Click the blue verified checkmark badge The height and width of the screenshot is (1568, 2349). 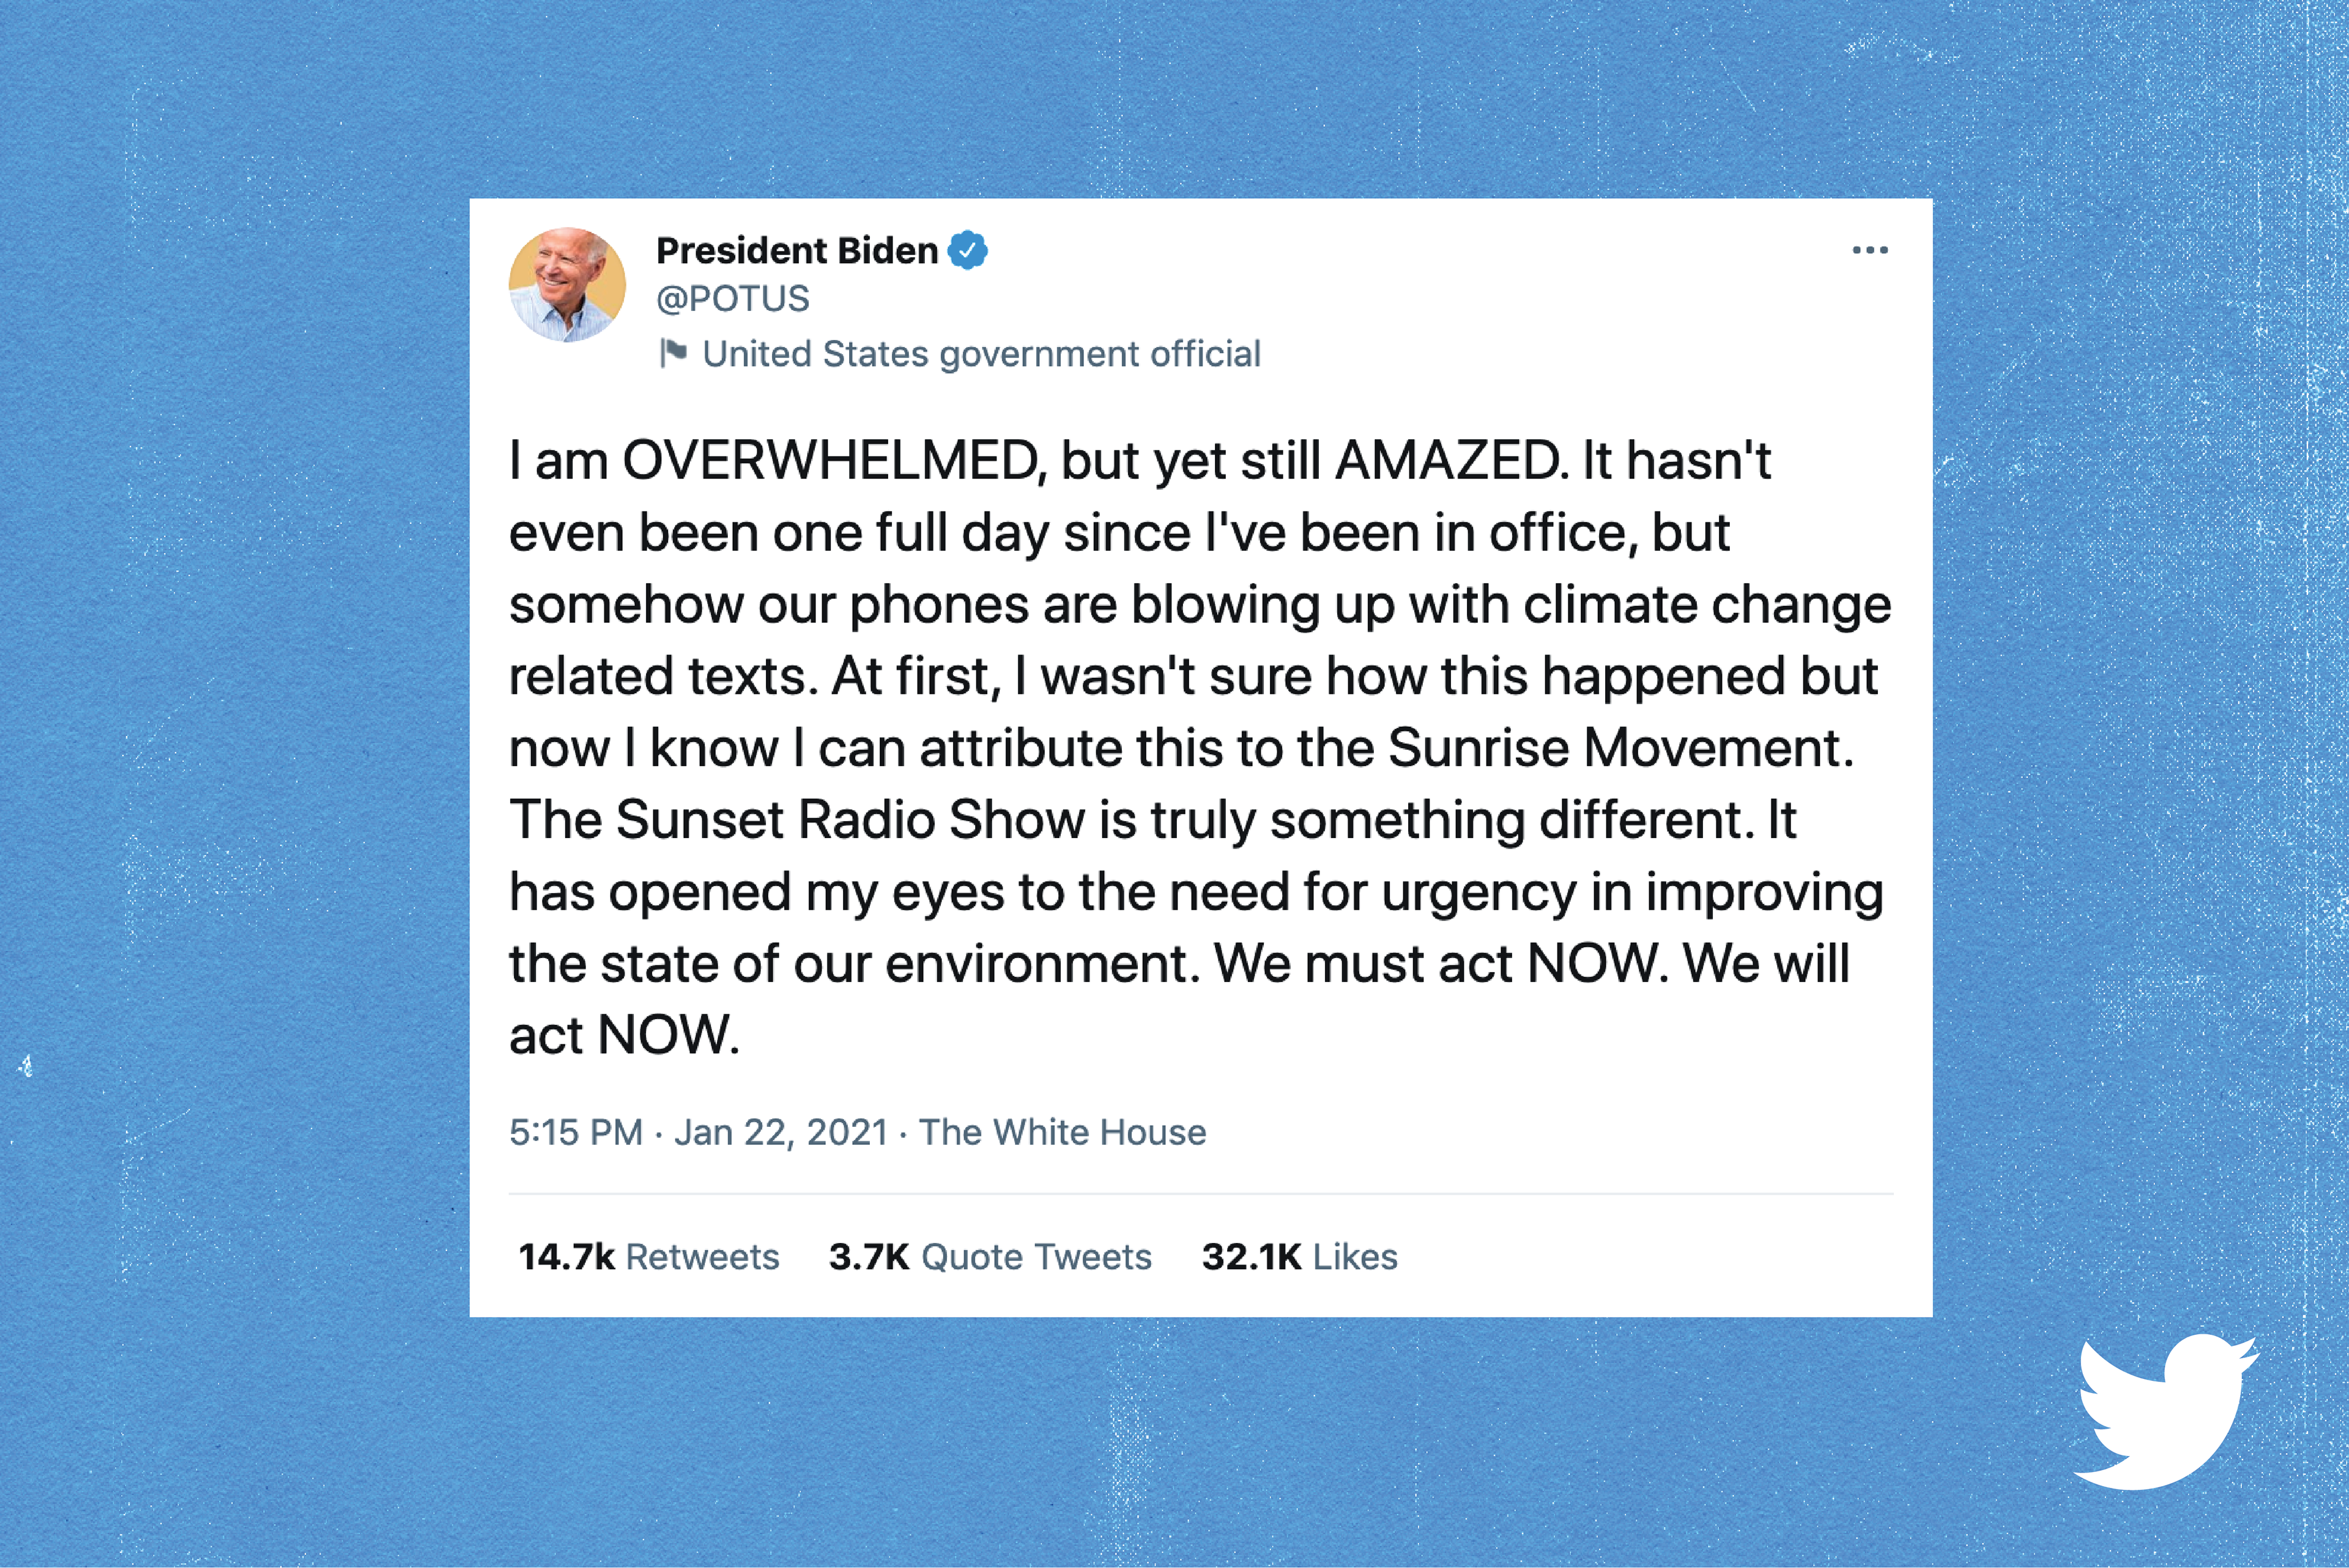pyautogui.click(x=967, y=250)
